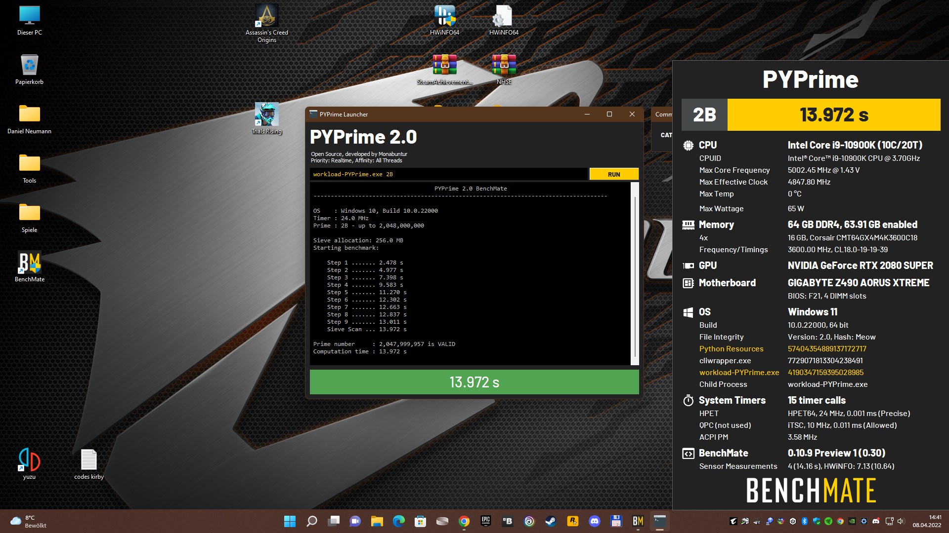This screenshot has width=949, height=533.
Task: Open Task View on the taskbar
Action: tap(334, 521)
